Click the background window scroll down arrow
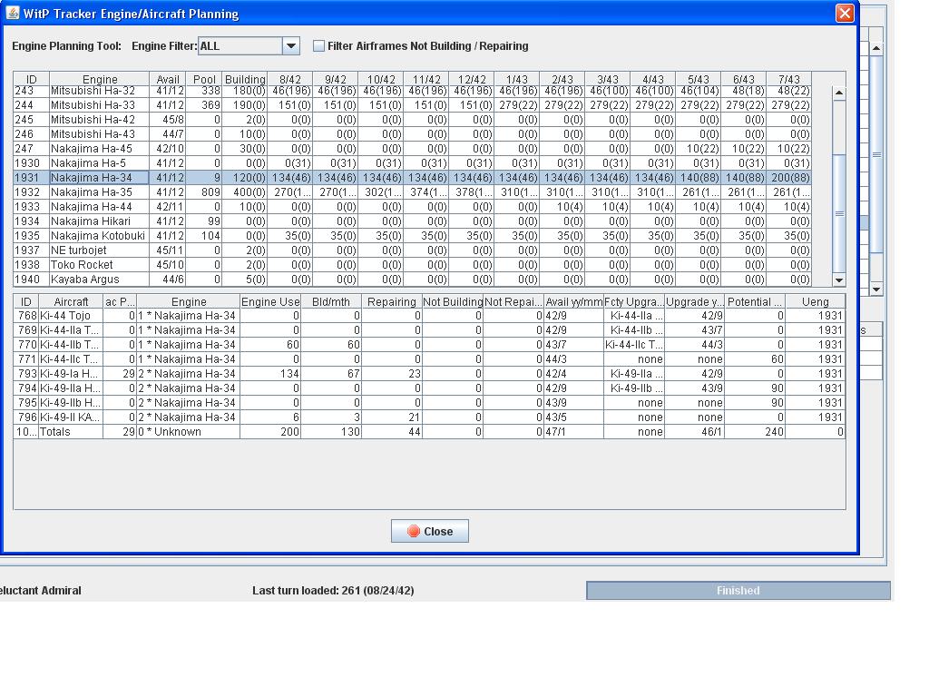 (876, 290)
